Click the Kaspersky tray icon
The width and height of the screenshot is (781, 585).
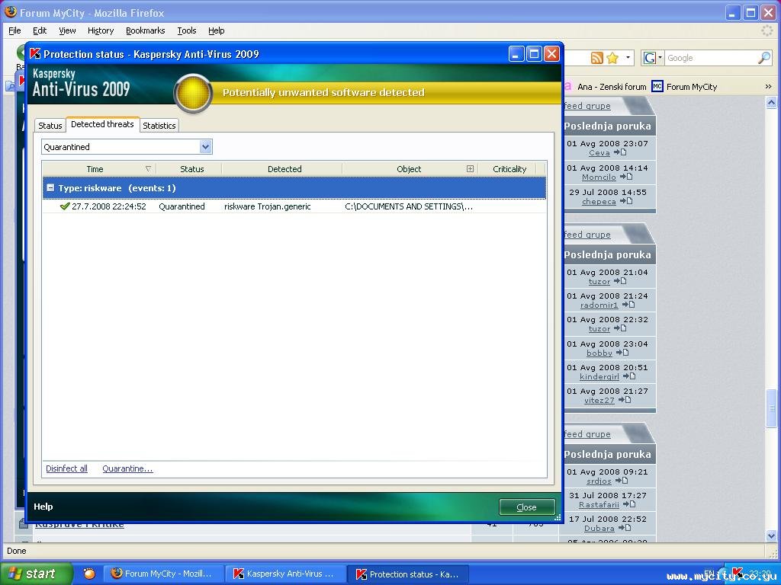(x=738, y=573)
